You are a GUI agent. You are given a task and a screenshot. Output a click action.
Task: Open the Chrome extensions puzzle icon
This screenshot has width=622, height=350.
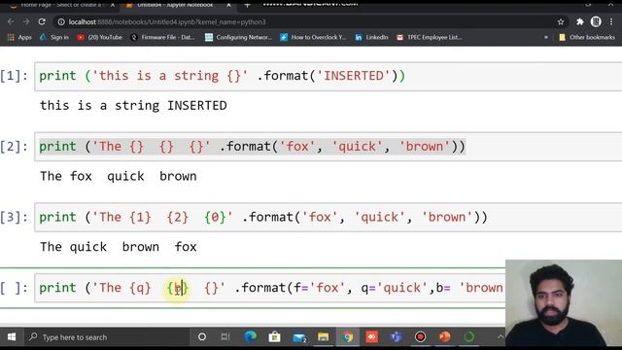point(580,21)
